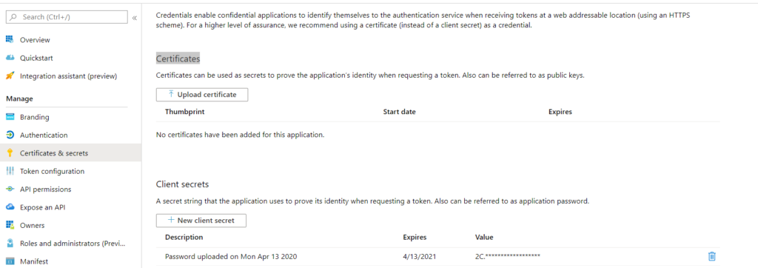Click the API permissions icon
The height and width of the screenshot is (268, 758).
click(10, 189)
